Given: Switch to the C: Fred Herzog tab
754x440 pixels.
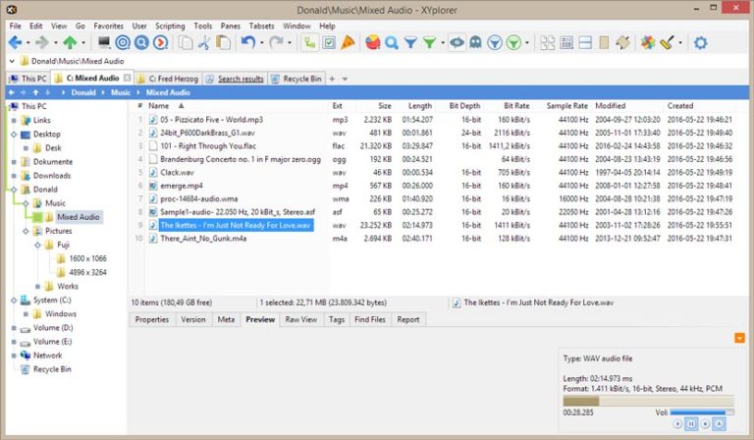Looking at the screenshot, I should (168, 79).
